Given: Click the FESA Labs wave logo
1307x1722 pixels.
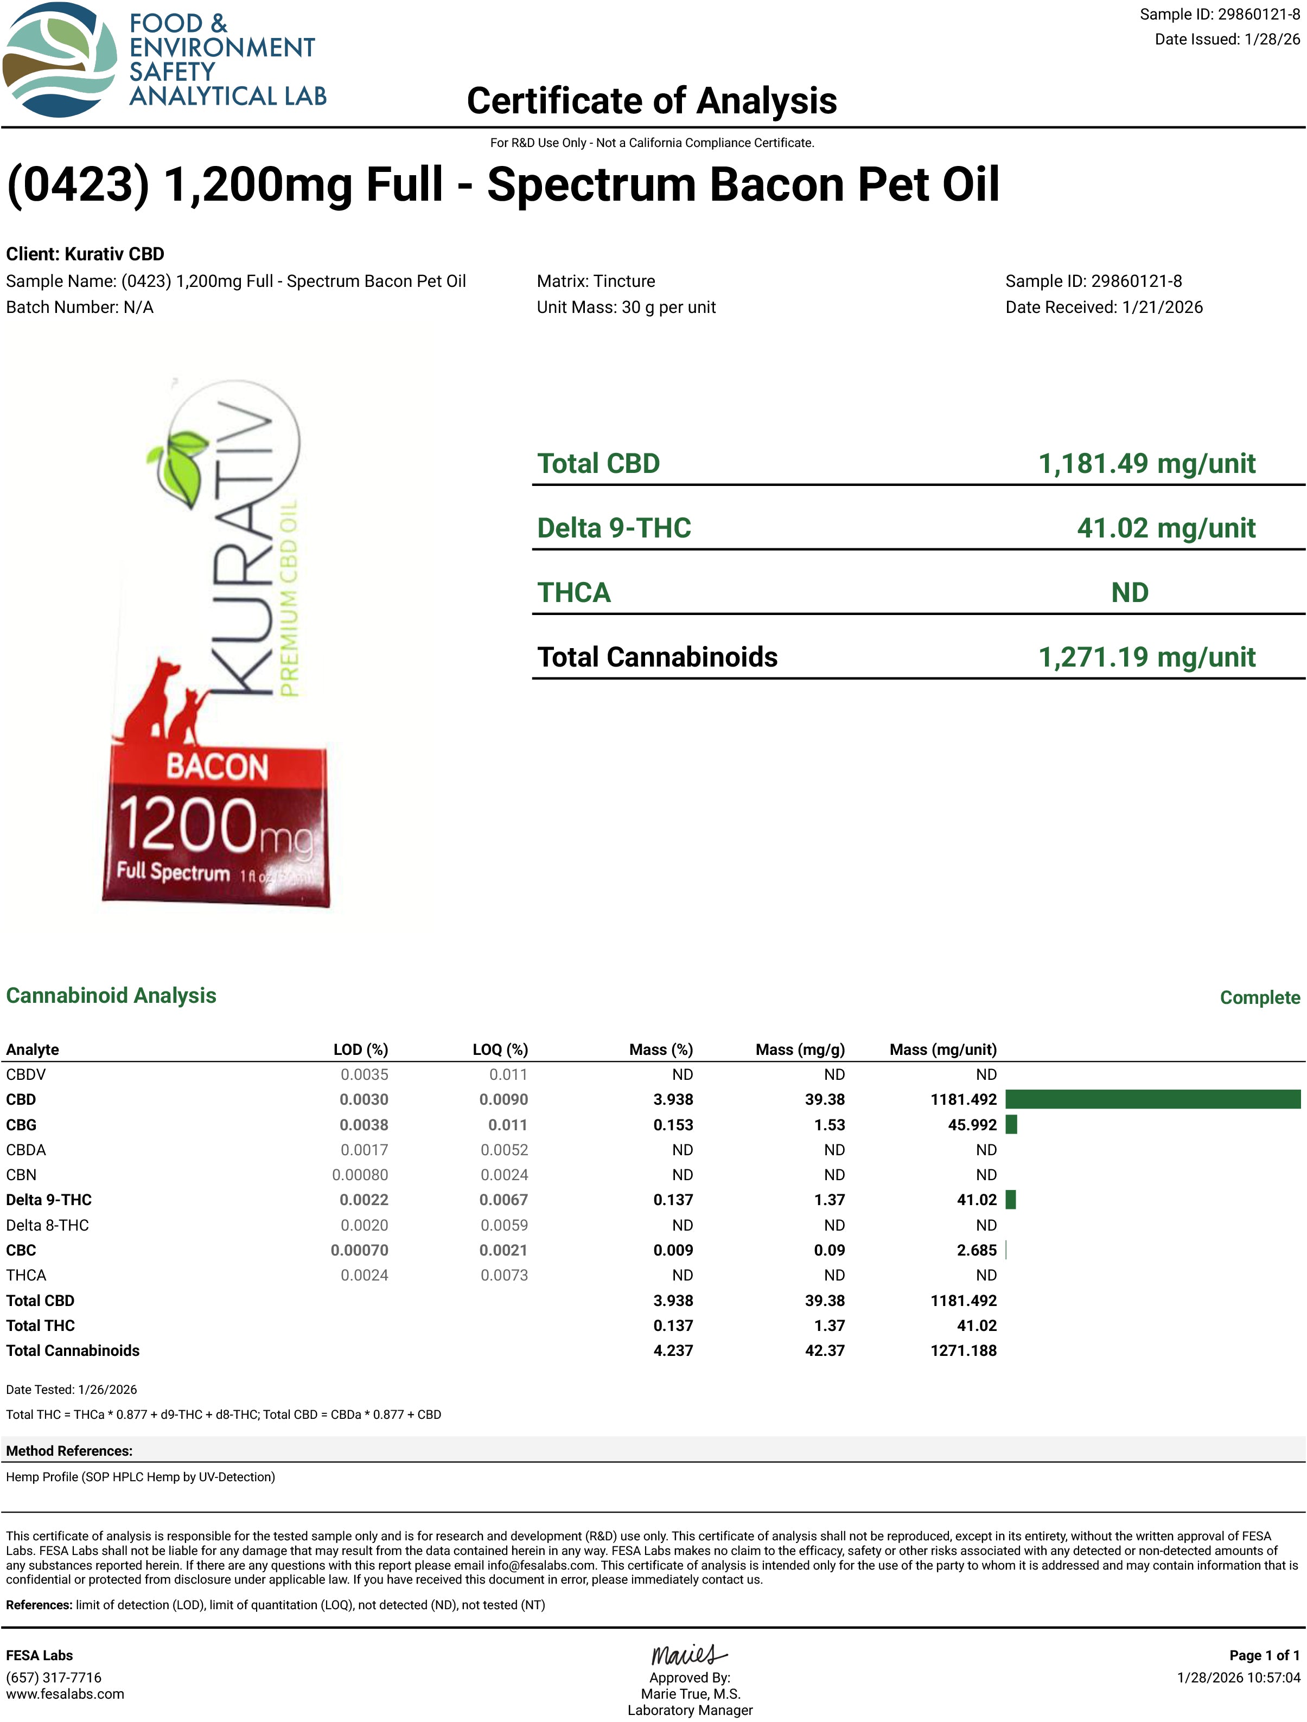Looking at the screenshot, I should 59,59.
